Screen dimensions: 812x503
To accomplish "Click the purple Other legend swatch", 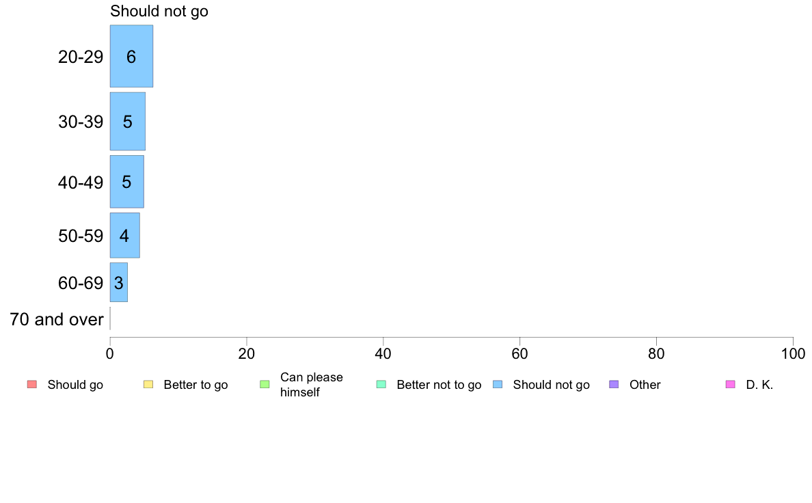I will pos(614,384).
